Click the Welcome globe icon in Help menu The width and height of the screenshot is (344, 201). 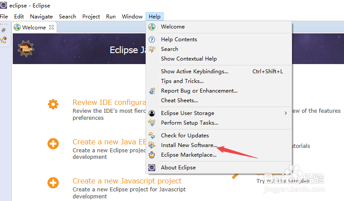pos(152,27)
